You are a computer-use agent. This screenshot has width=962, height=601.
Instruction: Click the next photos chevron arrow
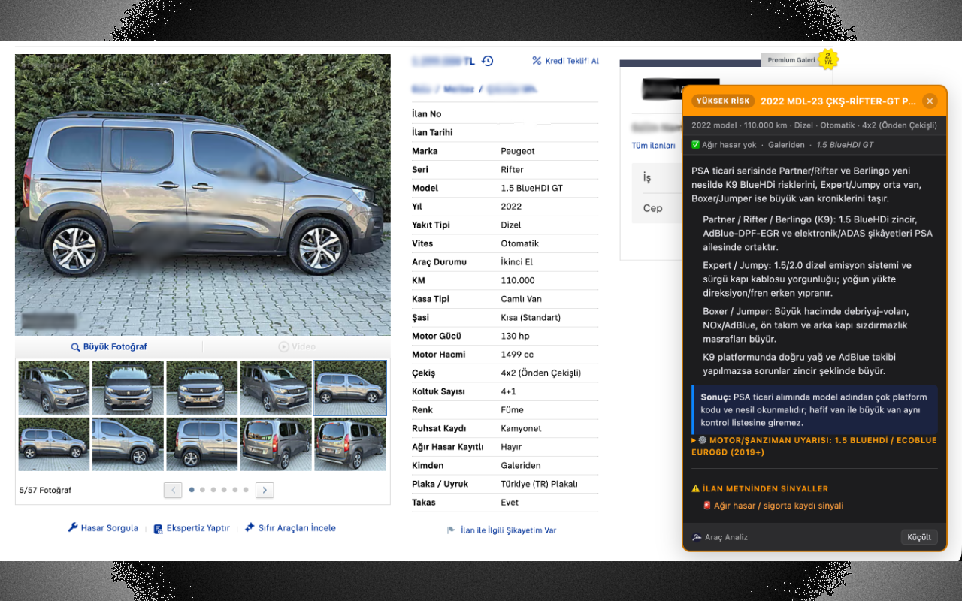point(265,489)
